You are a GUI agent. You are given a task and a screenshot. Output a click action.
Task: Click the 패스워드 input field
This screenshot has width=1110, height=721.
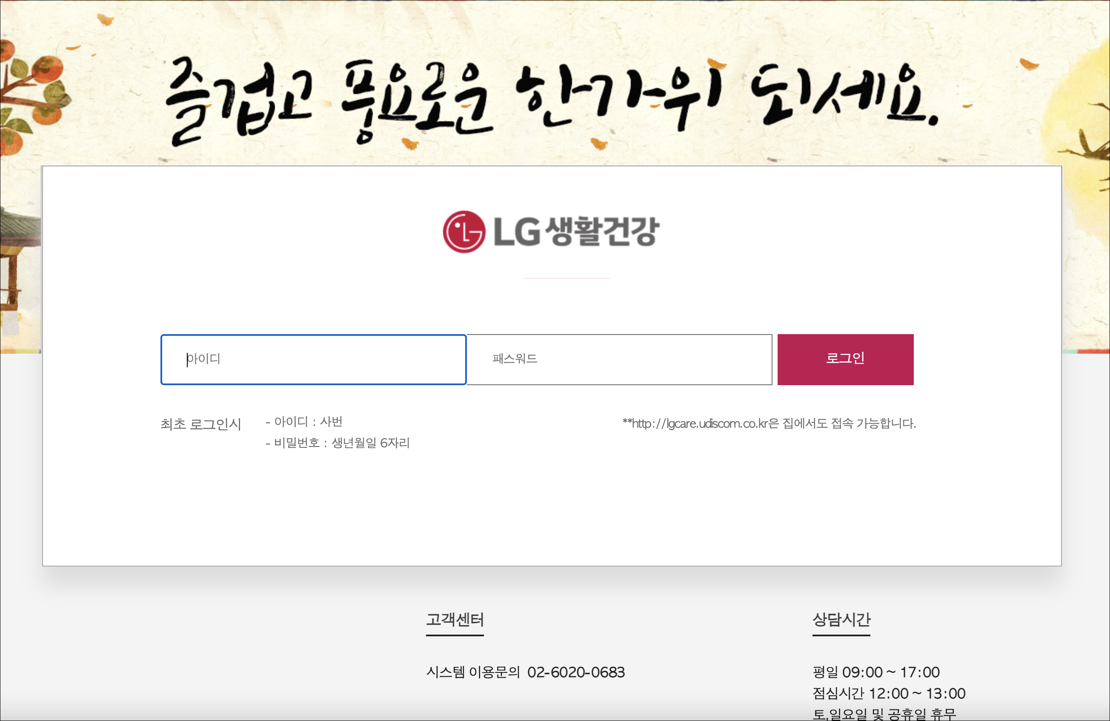(619, 360)
